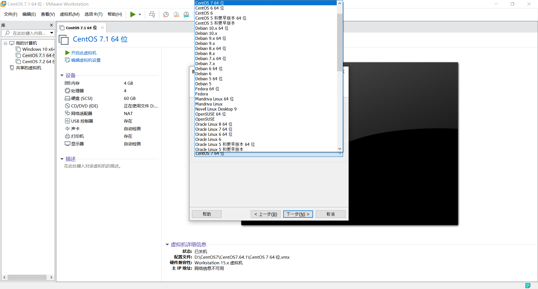The image size is (538, 289).
Task: Close the library (库) panel
Action: coord(51,25)
